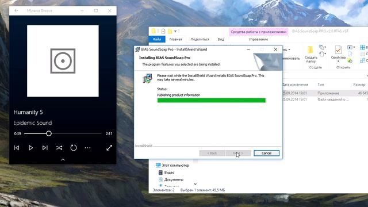Switch to the Поделиться ribbon tab
The height and width of the screenshot is (207, 368).
[x=200, y=39]
